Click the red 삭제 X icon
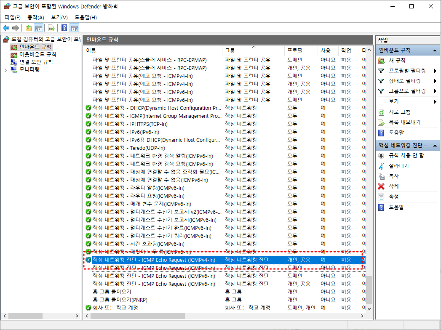This screenshot has height=330, width=441. point(381,186)
